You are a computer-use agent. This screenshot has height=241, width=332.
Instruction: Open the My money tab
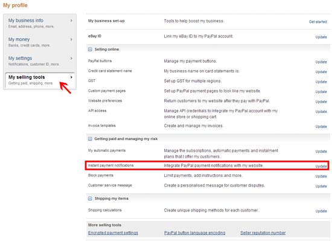(40, 42)
